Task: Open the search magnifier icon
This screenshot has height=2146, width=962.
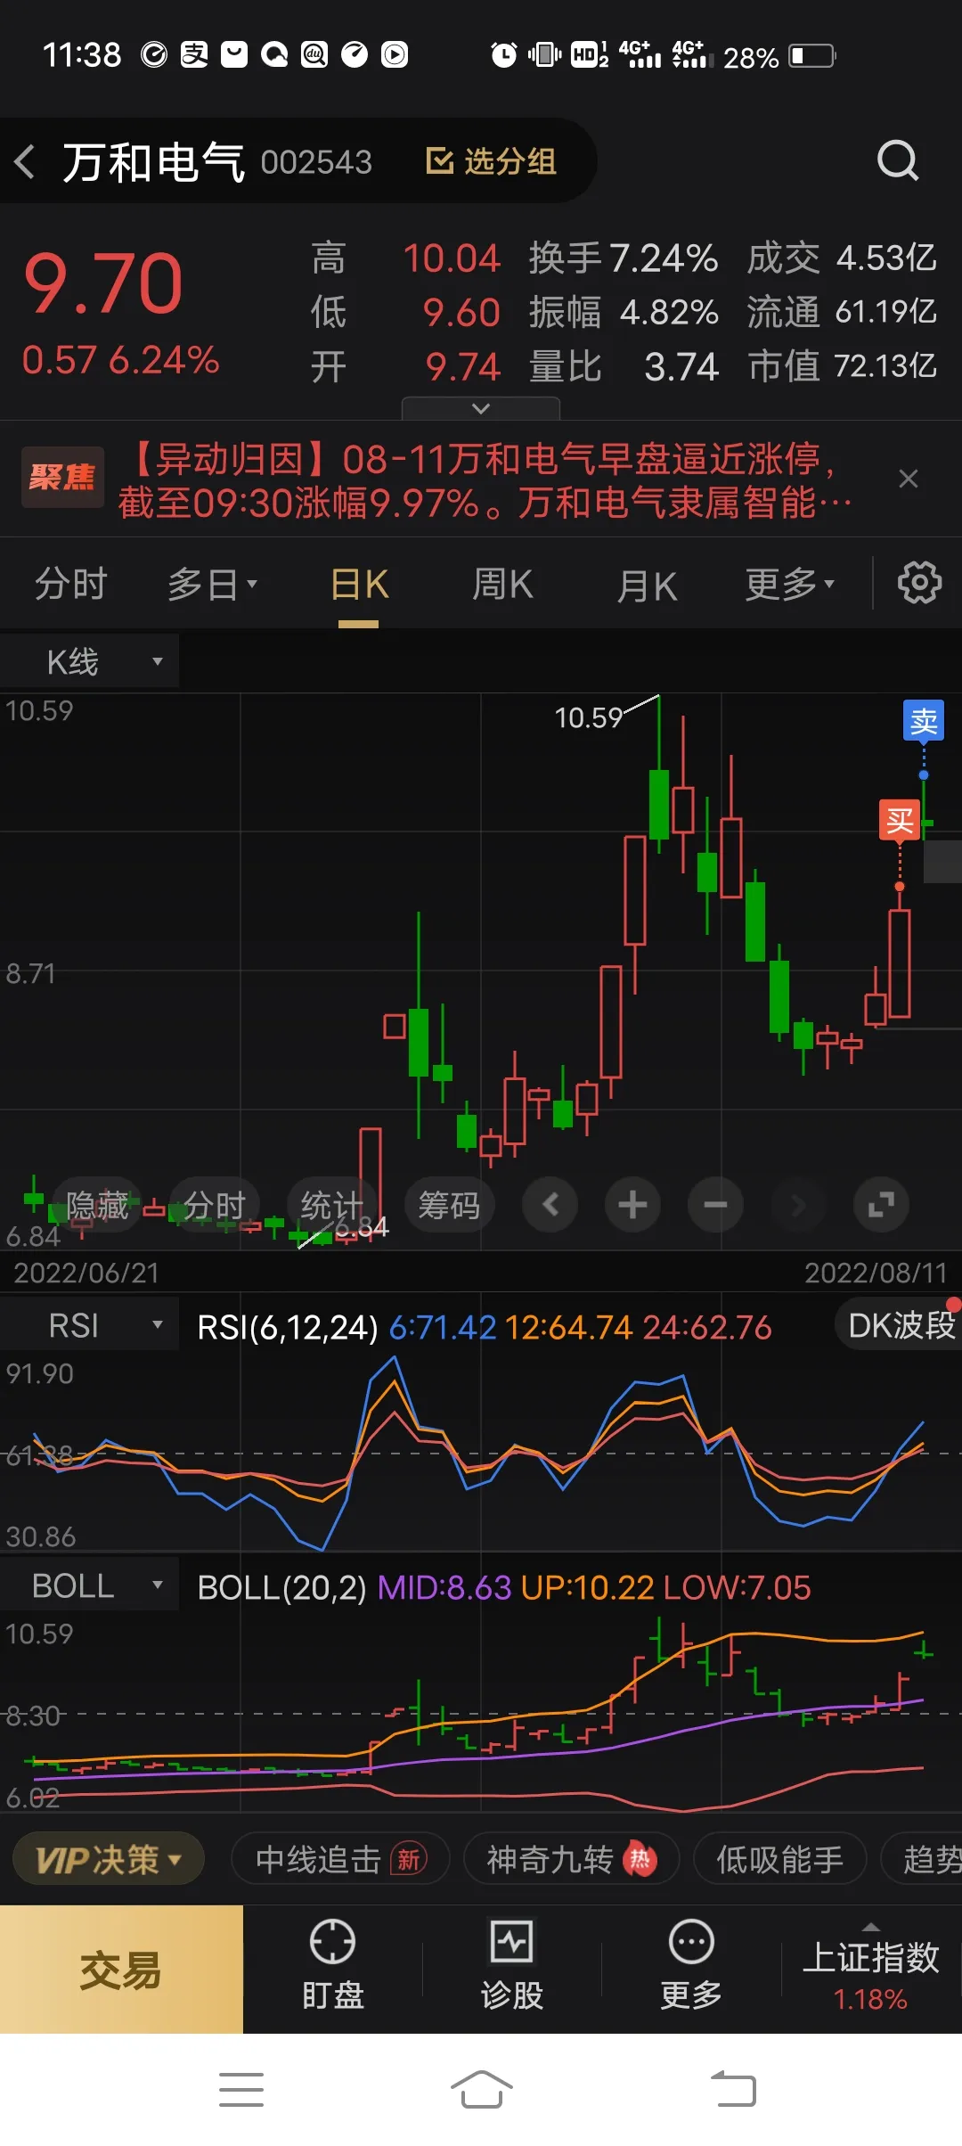Action: [x=897, y=160]
